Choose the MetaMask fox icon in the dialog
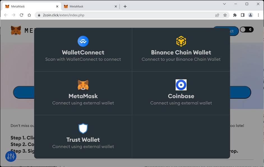Screen dimensions: 264x167 83,85
